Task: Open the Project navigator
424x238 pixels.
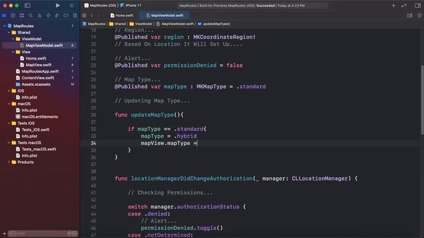Action: tap(4, 15)
